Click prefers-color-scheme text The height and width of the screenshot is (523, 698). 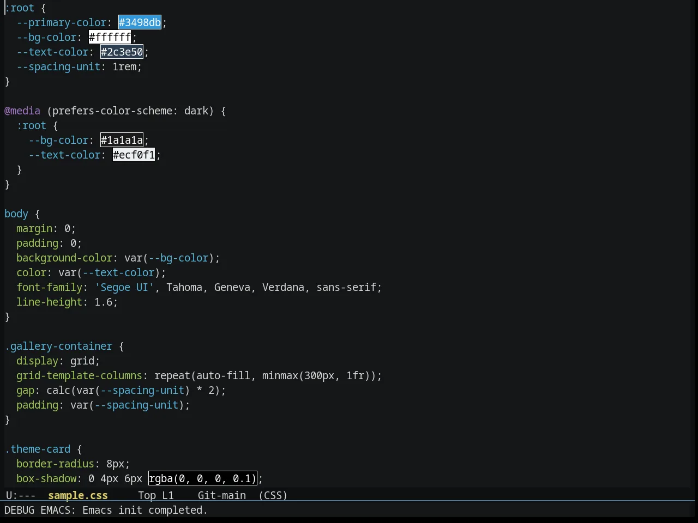(x=112, y=111)
